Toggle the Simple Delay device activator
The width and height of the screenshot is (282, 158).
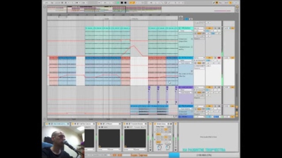point(155,124)
